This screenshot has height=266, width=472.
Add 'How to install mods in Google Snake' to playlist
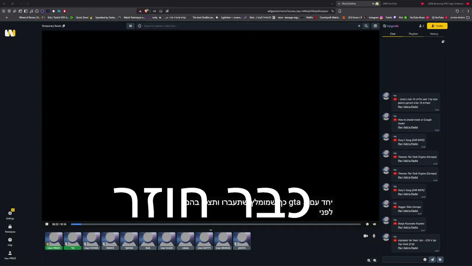pos(411,127)
